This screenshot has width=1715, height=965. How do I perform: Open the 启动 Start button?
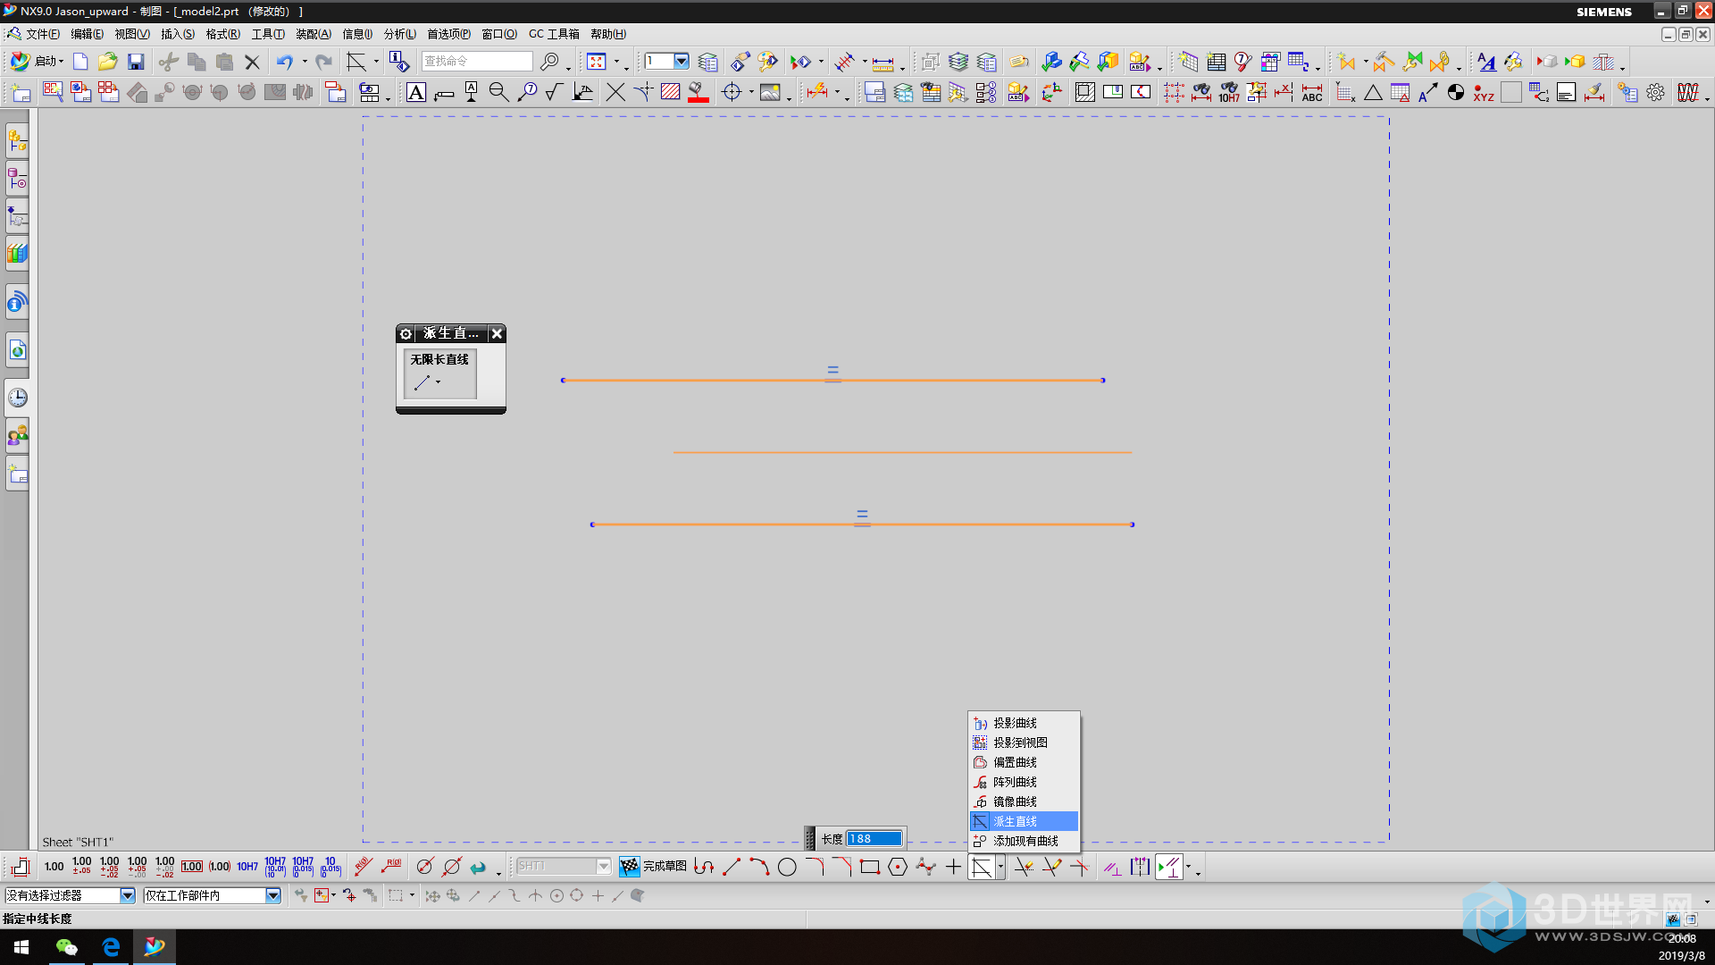[37, 62]
